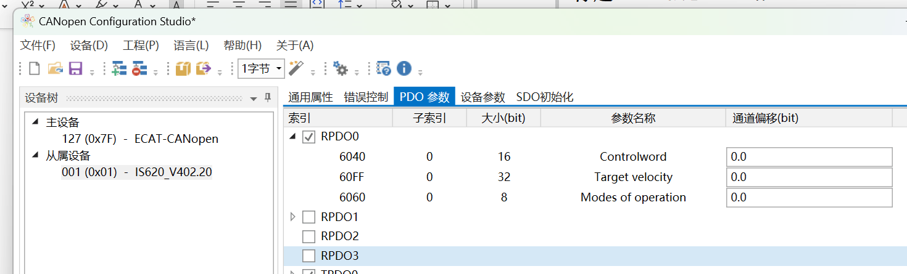This screenshot has width=907, height=274.
Task: Open the 工程(P) menu
Action: [141, 46]
